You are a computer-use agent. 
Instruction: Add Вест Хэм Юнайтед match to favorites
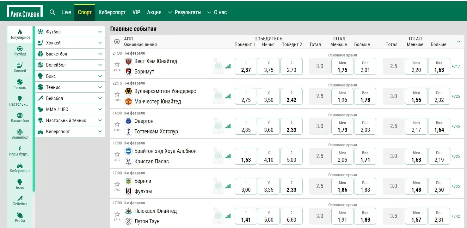[117, 64]
